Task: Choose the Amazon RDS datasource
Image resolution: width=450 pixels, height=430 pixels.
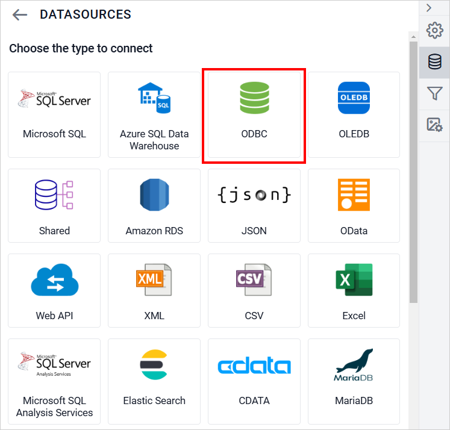Action: [x=154, y=205]
